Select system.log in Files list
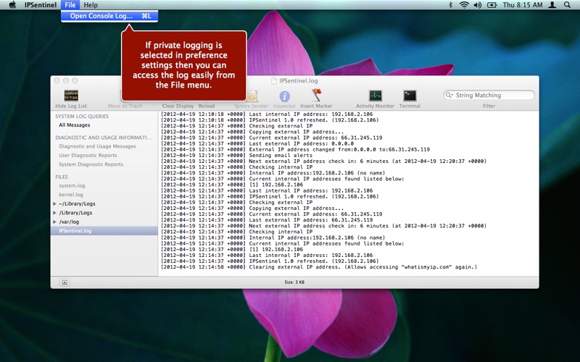 (72, 185)
